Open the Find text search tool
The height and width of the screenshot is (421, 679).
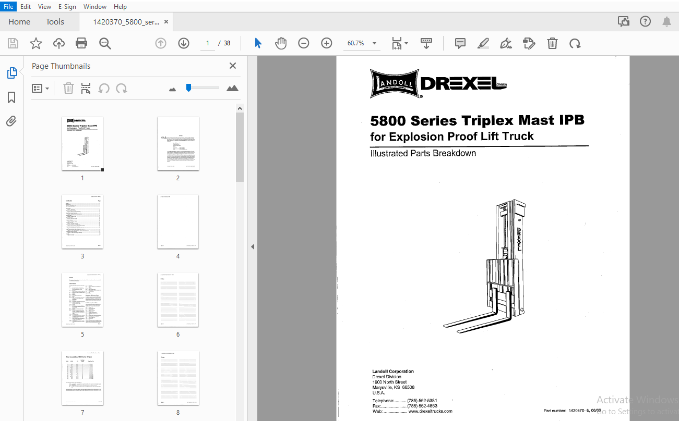click(105, 43)
